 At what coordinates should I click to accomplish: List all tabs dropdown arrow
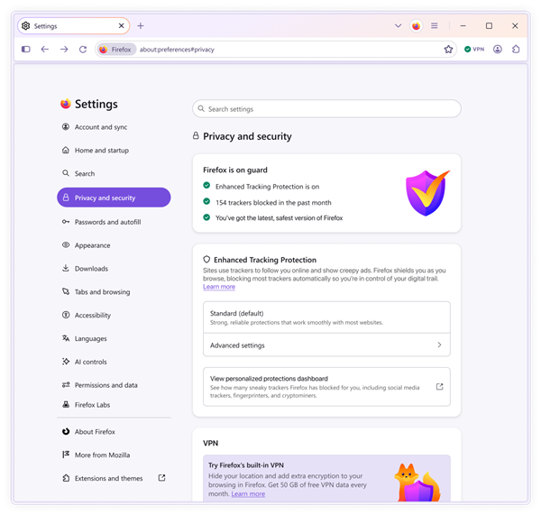tap(399, 26)
